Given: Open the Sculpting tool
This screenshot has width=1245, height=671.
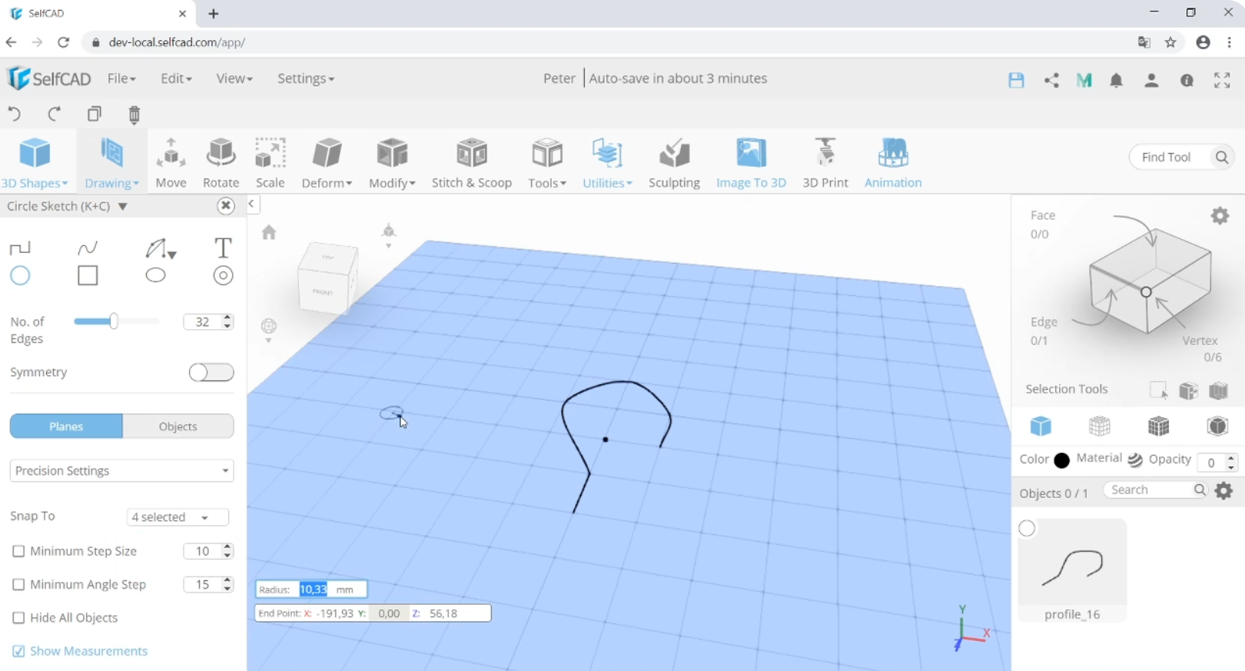Looking at the screenshot, I should pos(674,162).
